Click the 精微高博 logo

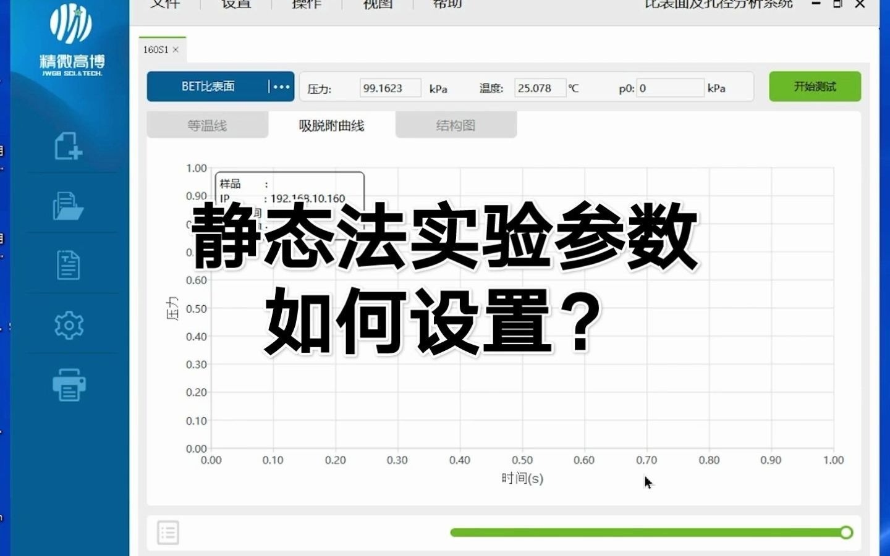(71, 41)
